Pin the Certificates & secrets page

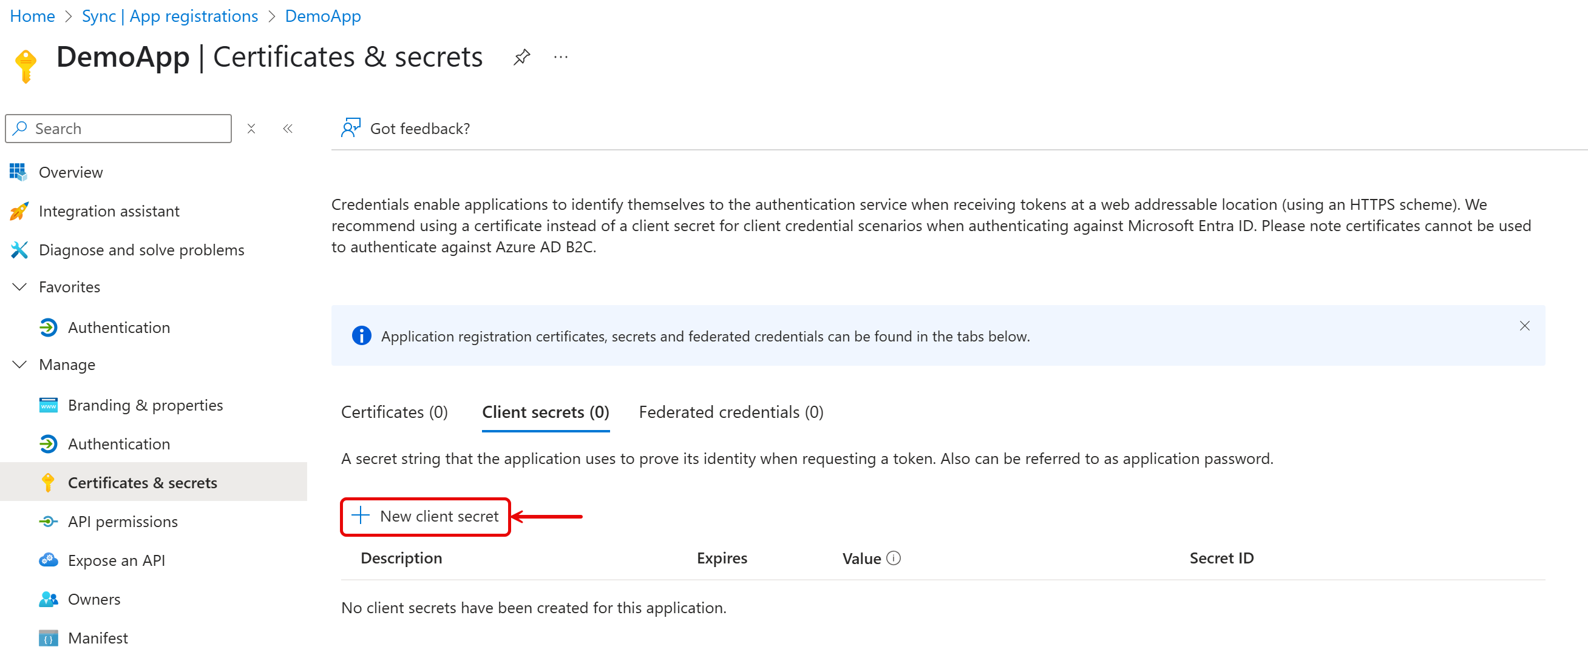tap(521, 56)
